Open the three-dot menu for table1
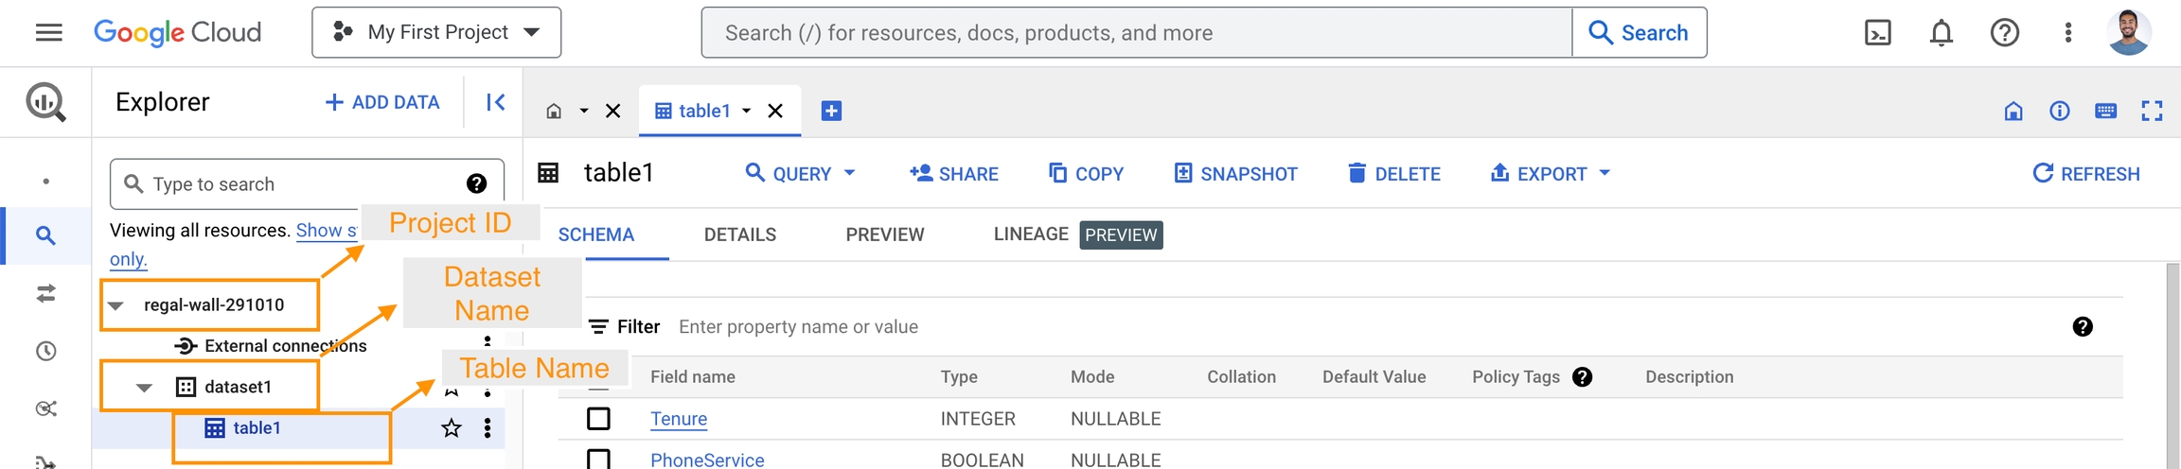The height and width of the screenshot is (469, 2181). click(488, 428)
